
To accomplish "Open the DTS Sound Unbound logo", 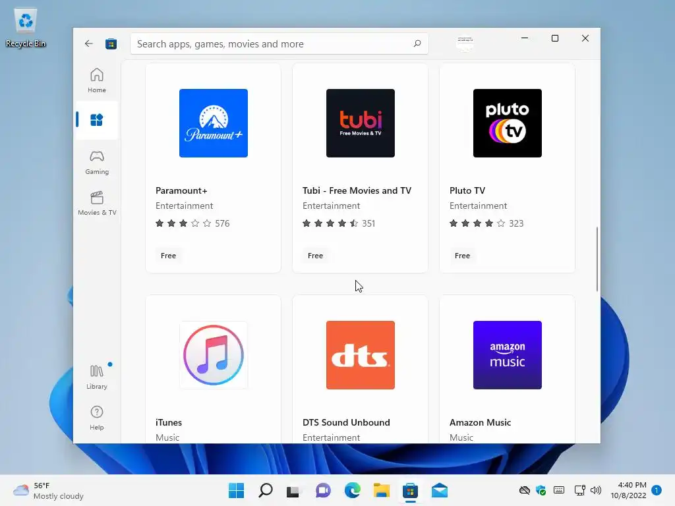I will (361, 355).
